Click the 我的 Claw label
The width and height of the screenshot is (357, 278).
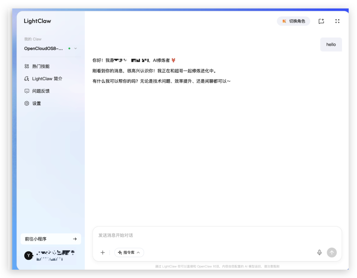(33, 39)
